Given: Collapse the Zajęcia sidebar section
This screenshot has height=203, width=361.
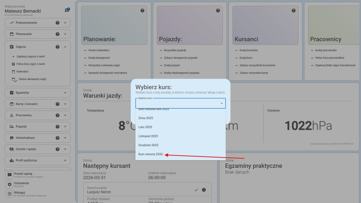Looking at the screenshot, I should coord(65,47).
